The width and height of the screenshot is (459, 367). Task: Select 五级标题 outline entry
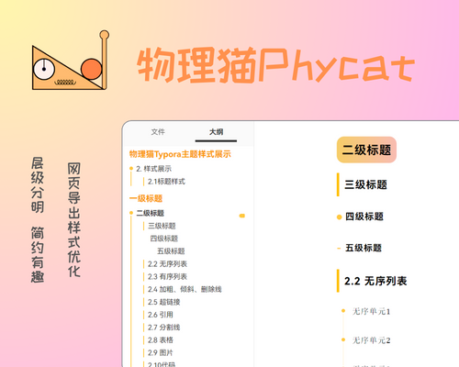(171, 251)
